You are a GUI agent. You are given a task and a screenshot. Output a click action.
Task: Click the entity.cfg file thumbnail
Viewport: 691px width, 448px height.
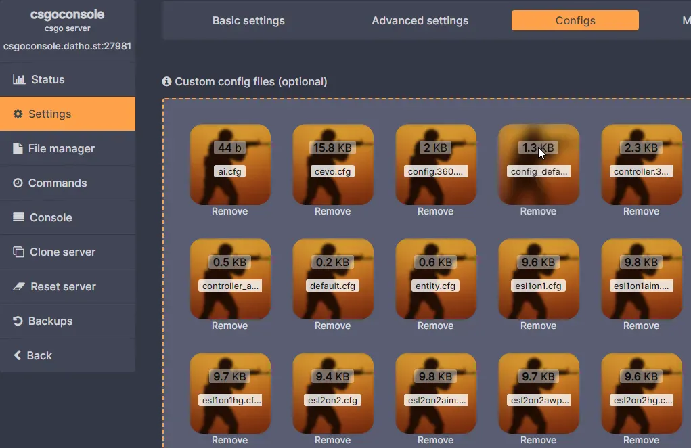435,279
